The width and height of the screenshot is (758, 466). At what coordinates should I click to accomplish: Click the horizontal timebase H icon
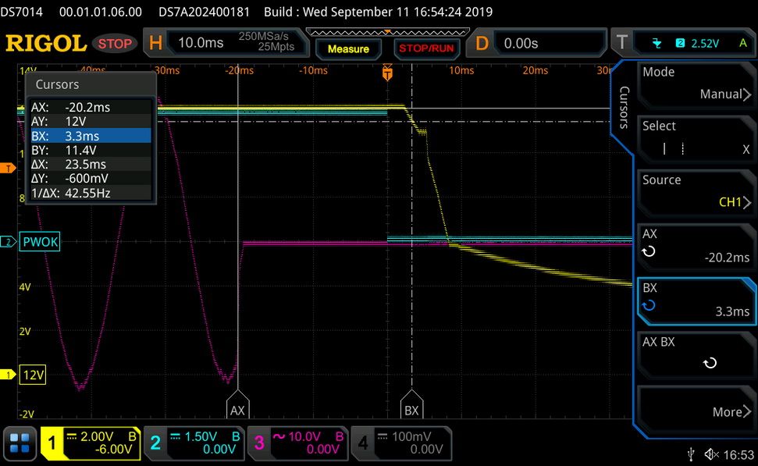tap(155, 43)
